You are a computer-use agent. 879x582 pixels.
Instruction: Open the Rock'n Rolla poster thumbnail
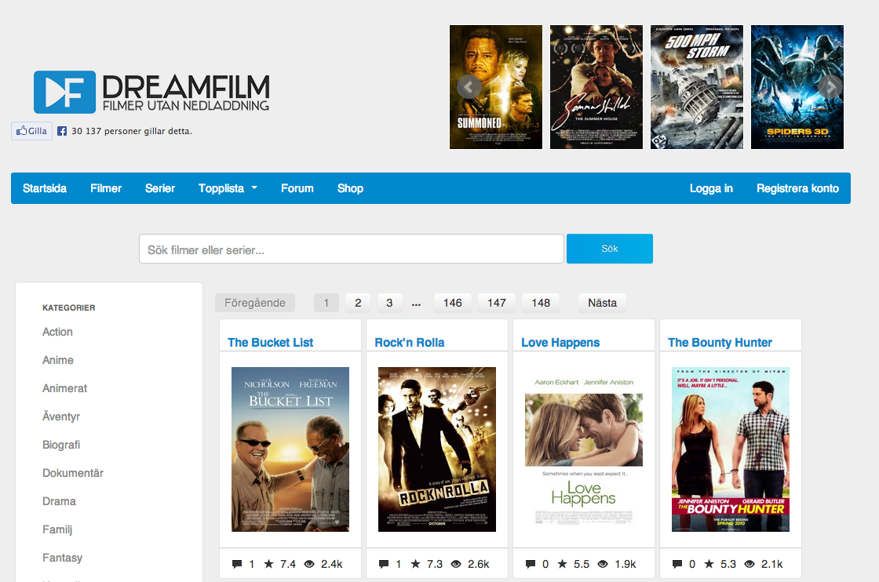click(436, 449)
